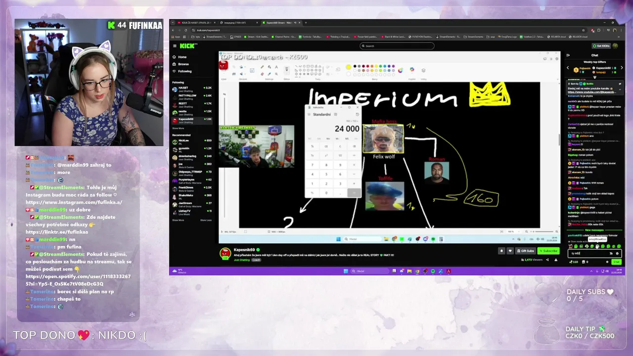Click the Subscribe button

click(548, 251)
